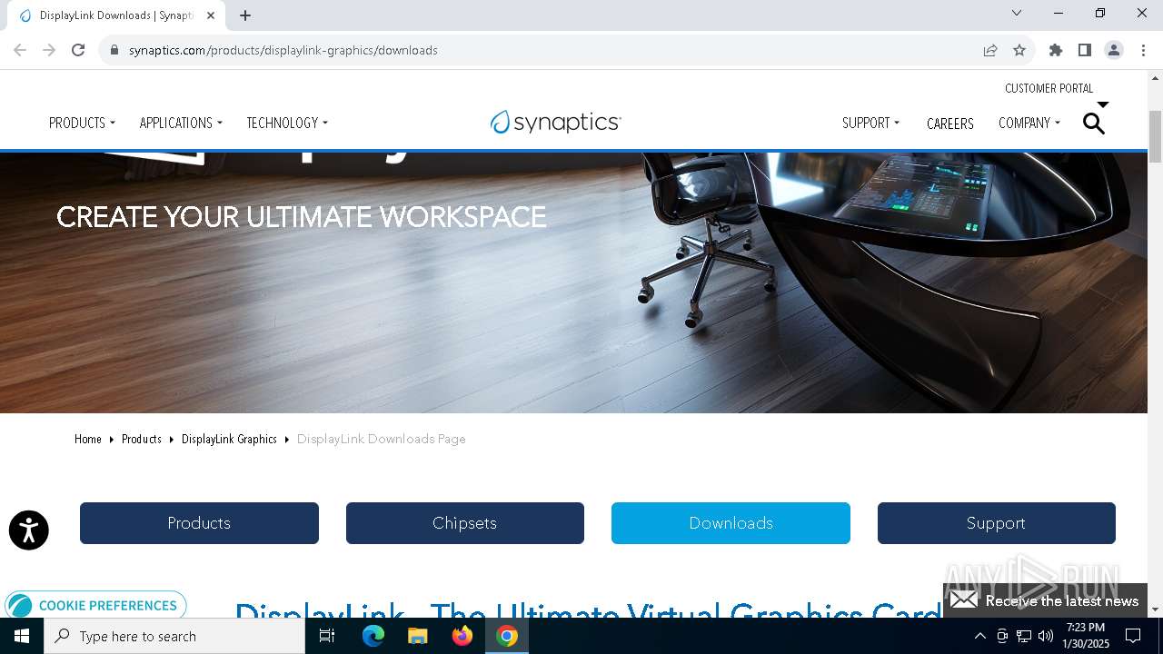This screenshot has width=1163, height=654.
Task: Open Task View on taskbar
Action: [x=328, y=636]
